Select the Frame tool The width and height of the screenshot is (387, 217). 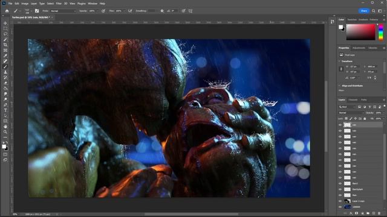tap(5, 50)
